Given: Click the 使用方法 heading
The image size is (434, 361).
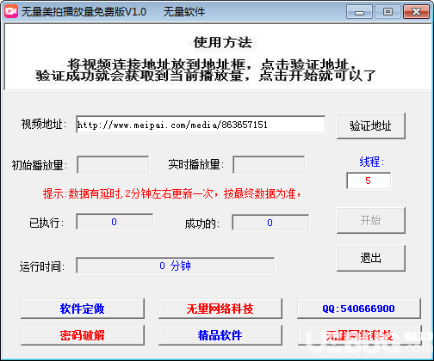Looking at the screenshot, I should click(x=223, y=42).
